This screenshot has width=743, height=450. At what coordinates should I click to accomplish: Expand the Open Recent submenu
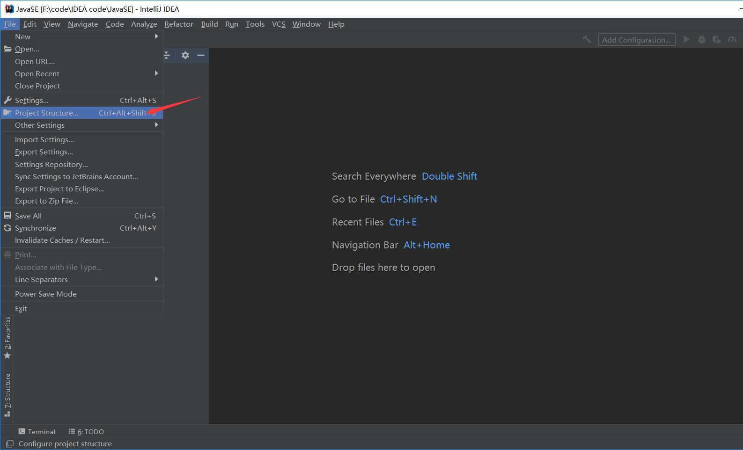(82, 73)
